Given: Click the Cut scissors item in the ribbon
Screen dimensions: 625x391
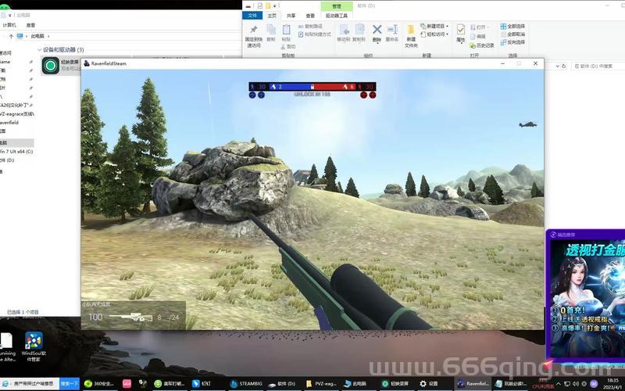Looking at the screenshot, I should tap(288, 47).
